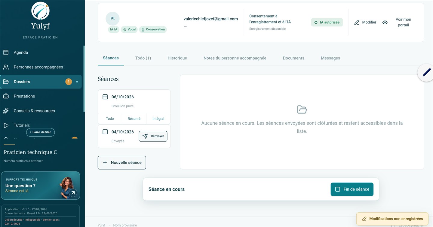Click the sidebar vertical scrollbar

pyautogui.click(x=84, y=79)
